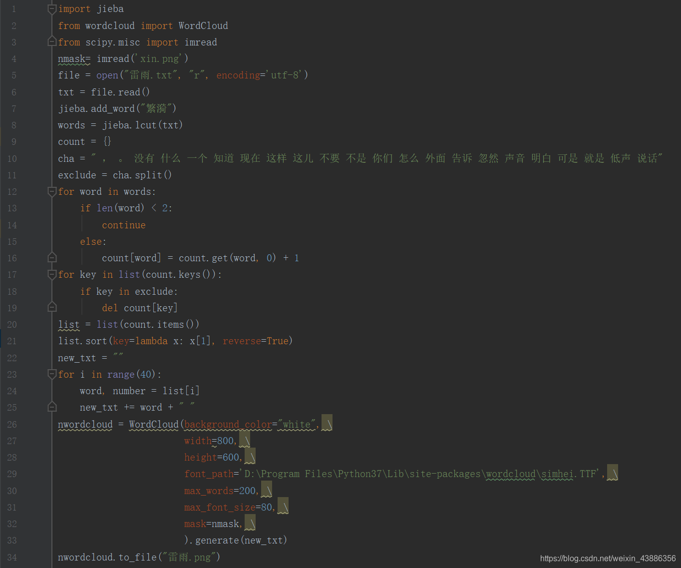Click line number 1 in gutter

(14, 9)
